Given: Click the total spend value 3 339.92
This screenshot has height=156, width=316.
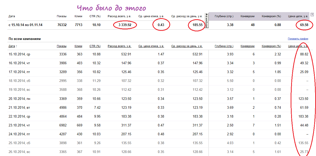Looking at the screenshot, I should (125, 25).
